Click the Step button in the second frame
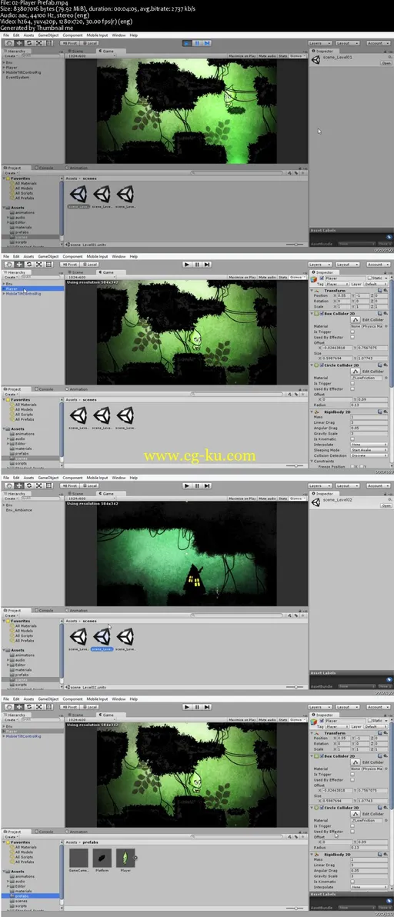 (x=208, y=265)
